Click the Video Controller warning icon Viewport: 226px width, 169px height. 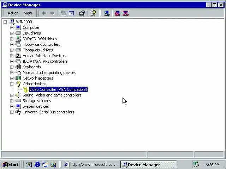(x=25, y=89)
